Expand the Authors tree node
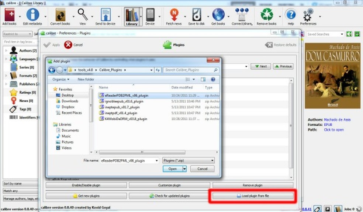 (6, 51)
